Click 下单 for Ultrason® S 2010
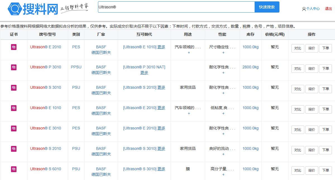The width and height of the screenshot is (335, 180). point(325,150)
